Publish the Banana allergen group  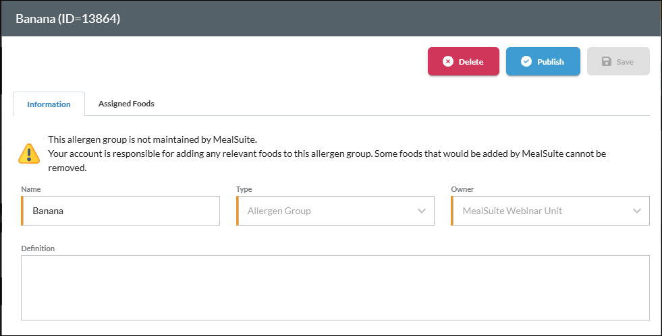pyautogui.click(x=543, y=61)
